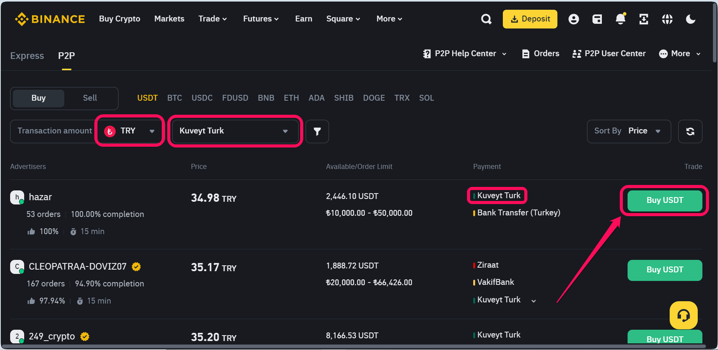Open the language globe icon
Image resolution: width=718 pixels, height=350 pixels.
[667, 19]
